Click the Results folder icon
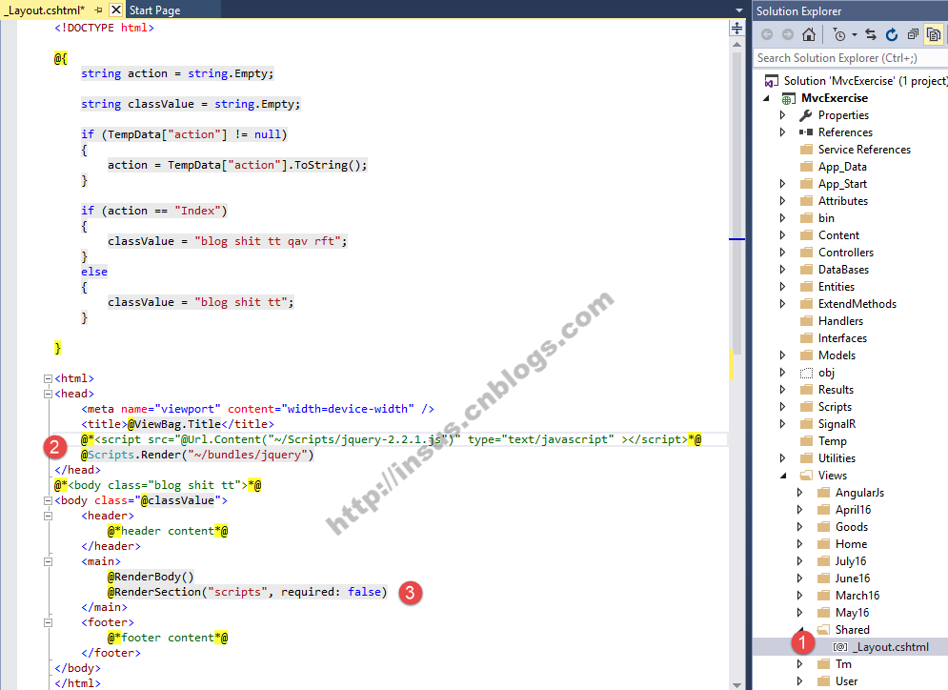This screenshot has height=690, width=948. [806, 390]
